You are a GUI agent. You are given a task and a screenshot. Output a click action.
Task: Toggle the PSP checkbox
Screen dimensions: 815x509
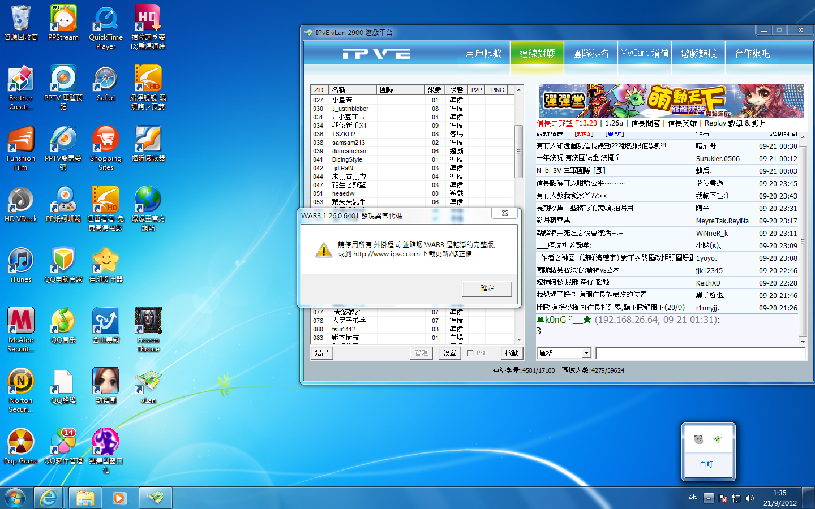[x=470, y=353]
